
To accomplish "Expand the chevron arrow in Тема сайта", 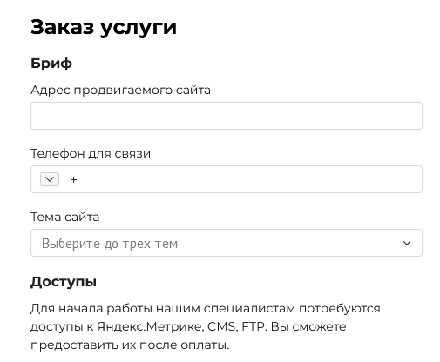I will [x=407, y=243].
